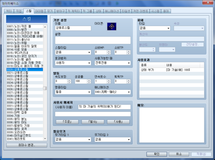Click the 설명 text box
The width and height of the screenshot is (215, 160).
coord(93,40)
